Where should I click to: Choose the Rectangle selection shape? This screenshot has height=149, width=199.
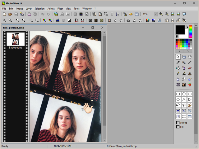[178, 94]
